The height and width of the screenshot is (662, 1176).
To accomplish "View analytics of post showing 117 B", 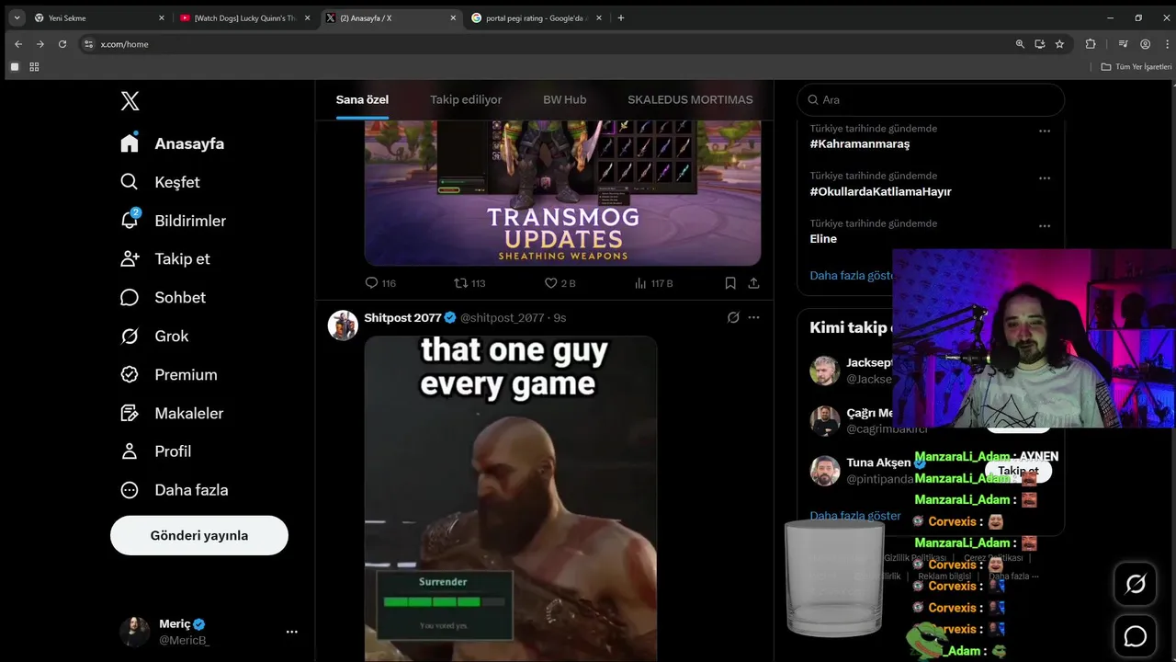I will [653, 283].
